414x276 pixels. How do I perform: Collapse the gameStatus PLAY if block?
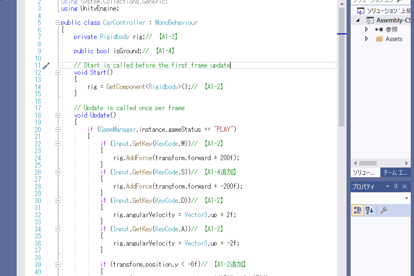pos(58,130)
